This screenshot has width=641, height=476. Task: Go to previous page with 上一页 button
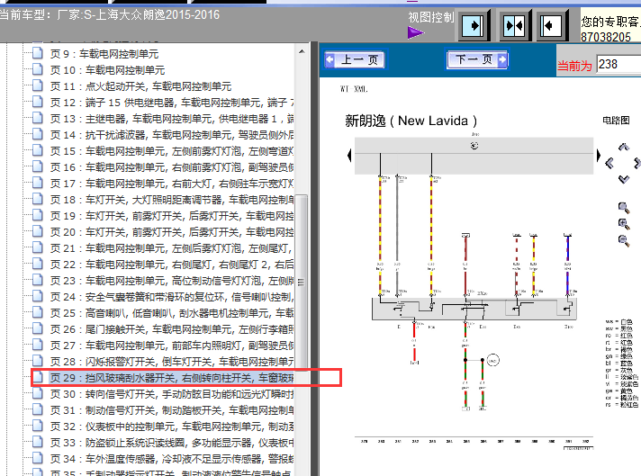pos(355,60)
